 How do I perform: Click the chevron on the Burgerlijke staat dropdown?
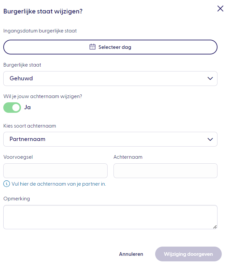210,78
